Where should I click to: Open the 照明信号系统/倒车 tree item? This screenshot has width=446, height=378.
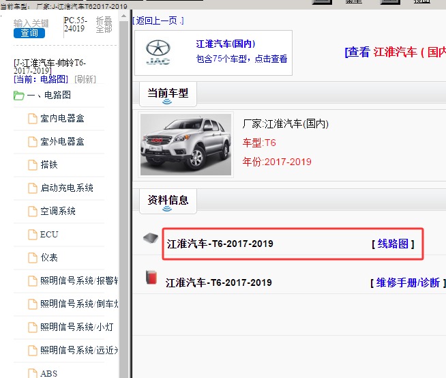[79, 304]
